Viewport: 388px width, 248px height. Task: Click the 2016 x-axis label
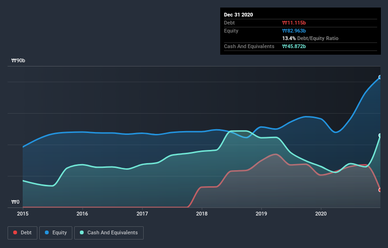82,214
